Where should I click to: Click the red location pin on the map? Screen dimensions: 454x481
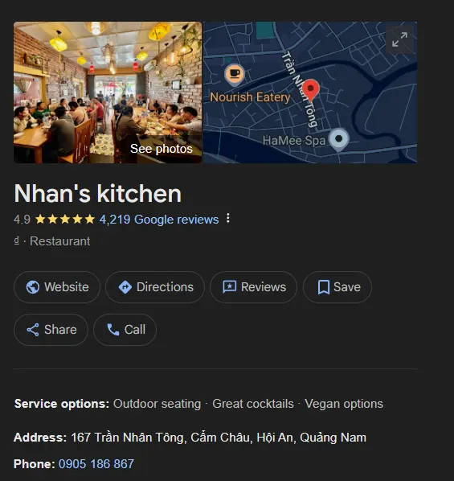[310, 90]
